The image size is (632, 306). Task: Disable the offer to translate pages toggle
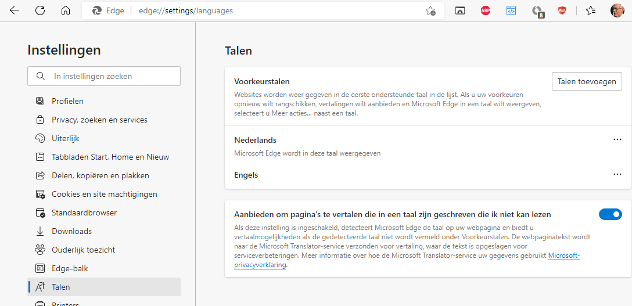pos(611,214)
